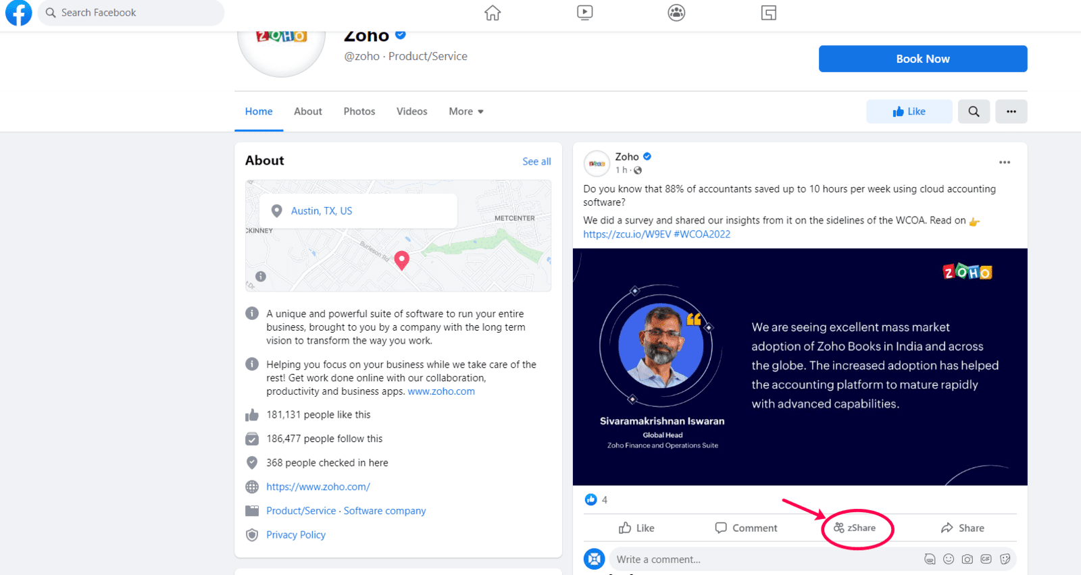This screenshot has height=575, width=1081.
Task: Attach a photo using the camera icon
Action: coord(967,559)
